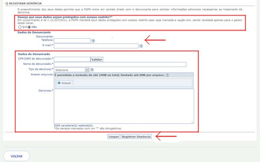Select the Sim radio button
The width and height of the screenshot is (260, 162).
coord(20,27)
